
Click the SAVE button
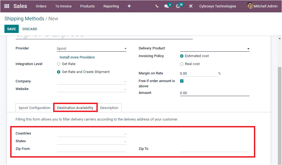point(11,29)
